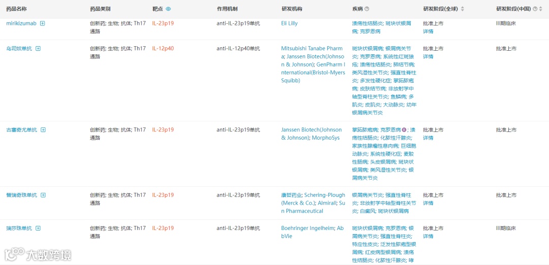Expand the mirikizumab row details

tap(42, 23)
